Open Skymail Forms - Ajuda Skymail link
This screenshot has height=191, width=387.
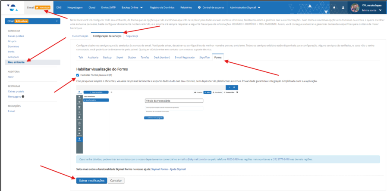point(168,169)
